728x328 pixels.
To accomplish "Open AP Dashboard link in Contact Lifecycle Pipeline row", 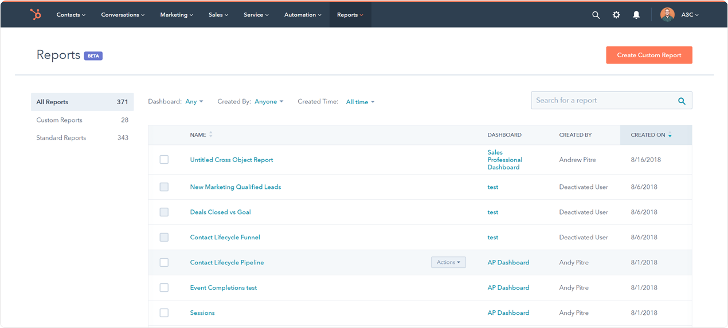I will [508, 263].
